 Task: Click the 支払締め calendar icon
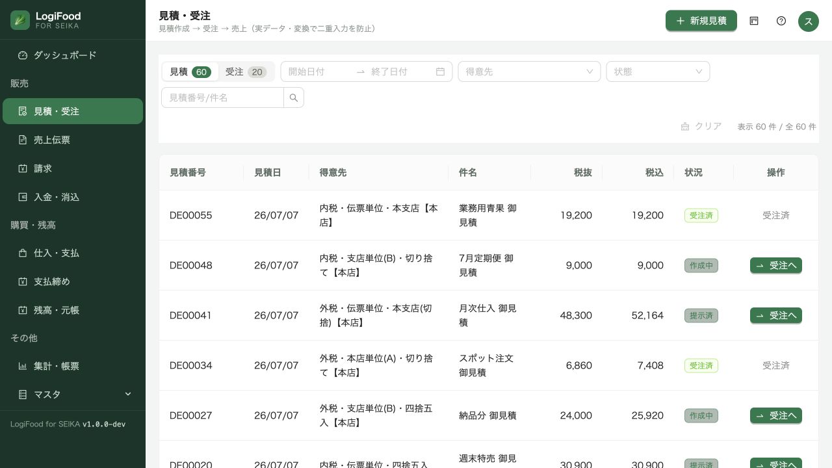23,281
